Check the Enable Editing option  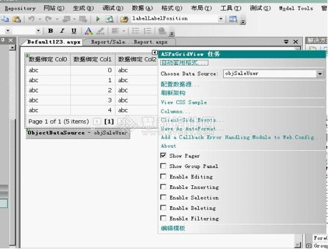(163, 176)
